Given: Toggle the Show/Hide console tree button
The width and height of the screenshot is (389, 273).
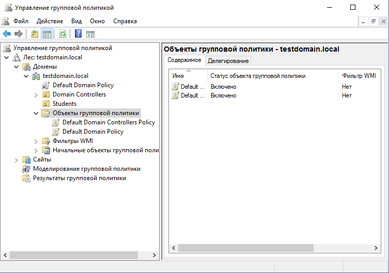Looking at the screenshot, I should pyautogui.click(x=47, y=34).
